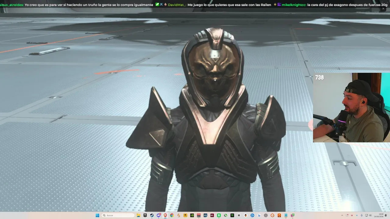The height and width of the screenshot is (219, 390).
Task: Open the orange G taskbar icon
Action: pyautogui.click(x=272, y=215)
